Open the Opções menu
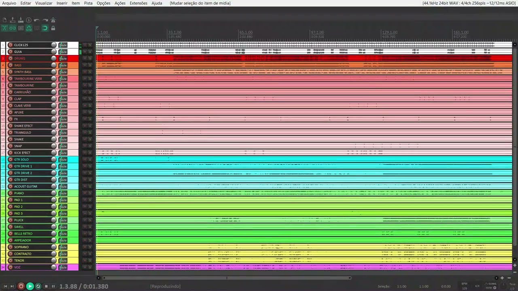Viewport: 518px width, 291px height. point(104,3)
